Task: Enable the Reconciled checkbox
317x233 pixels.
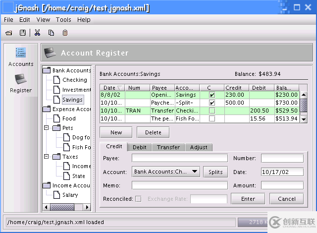Action: coord(138,199)
